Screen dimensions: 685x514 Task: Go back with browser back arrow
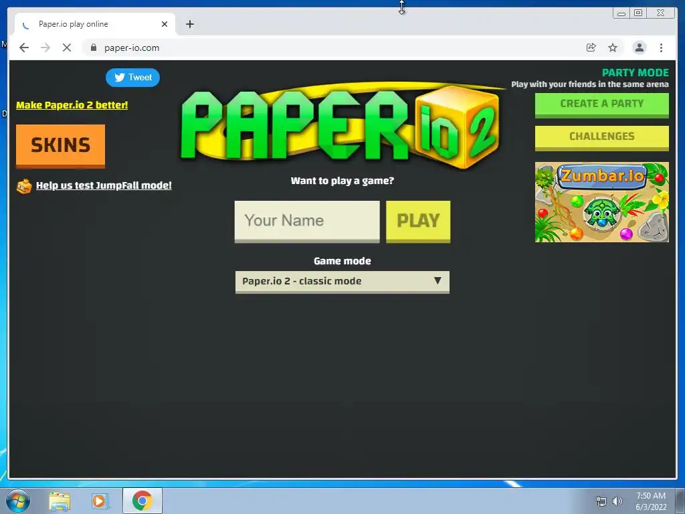[24, 48]
